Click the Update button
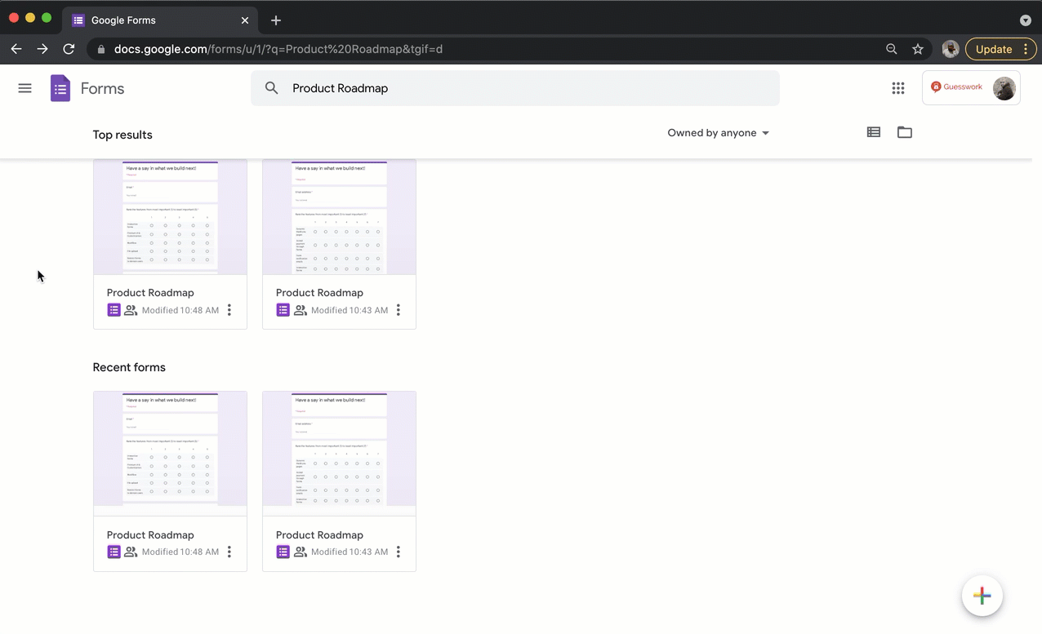Viewport: 1042px width, 634px height. (x=993, y=49)
